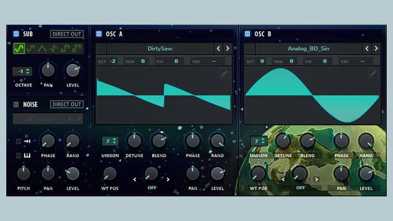
Task: Enable NOISE Direct Out
Action: point(67,104)
